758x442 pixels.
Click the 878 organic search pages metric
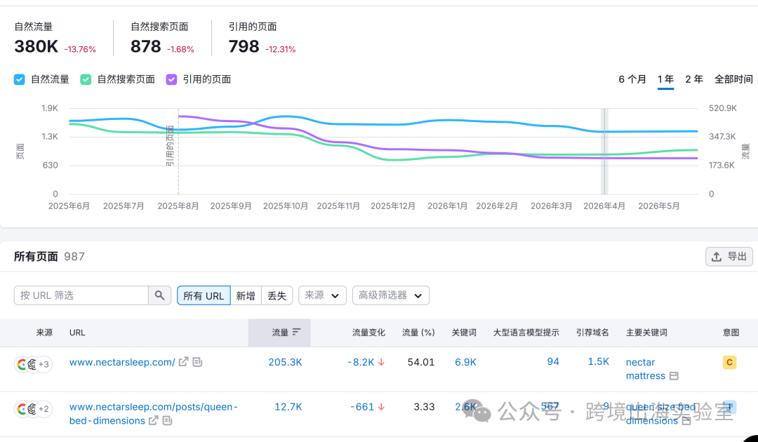145,47
